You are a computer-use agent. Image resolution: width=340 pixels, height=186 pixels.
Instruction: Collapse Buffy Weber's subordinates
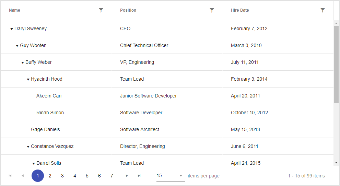click(23, 63)
